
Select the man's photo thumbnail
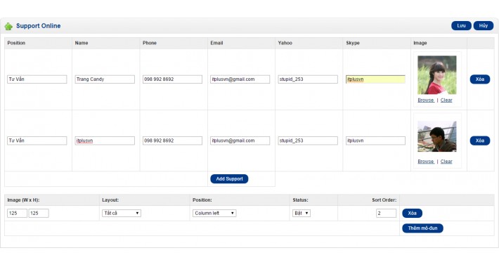point(437,136)
